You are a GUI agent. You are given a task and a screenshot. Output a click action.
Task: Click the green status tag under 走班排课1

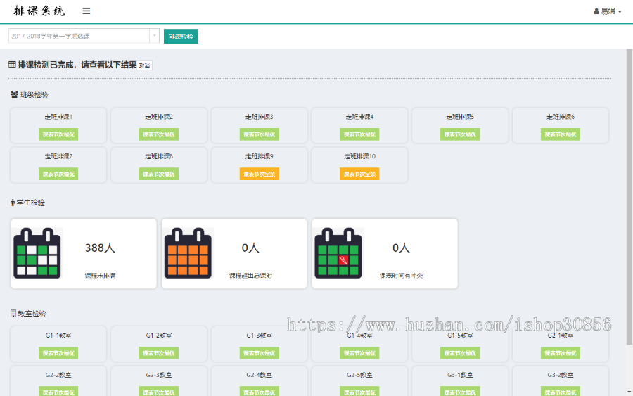click(58, 134)
